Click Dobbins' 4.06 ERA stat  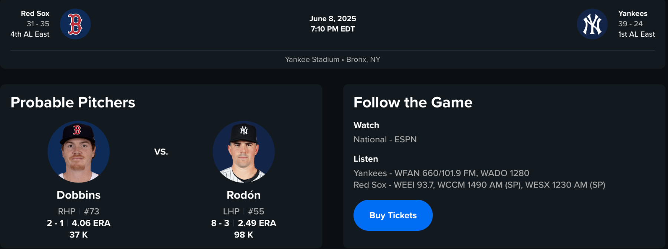click(91, 223)
